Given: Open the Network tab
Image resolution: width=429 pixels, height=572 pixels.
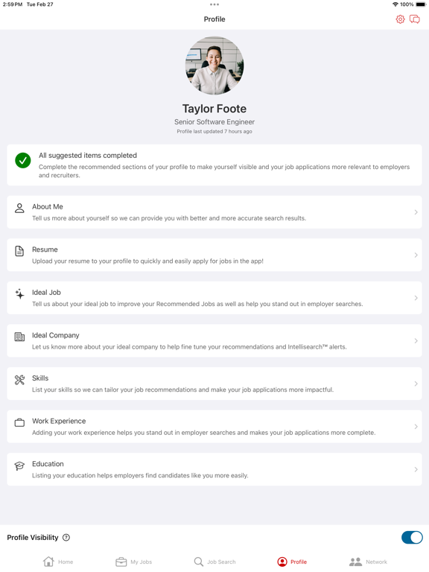Looking at the screenshot, I should (368, 562).
